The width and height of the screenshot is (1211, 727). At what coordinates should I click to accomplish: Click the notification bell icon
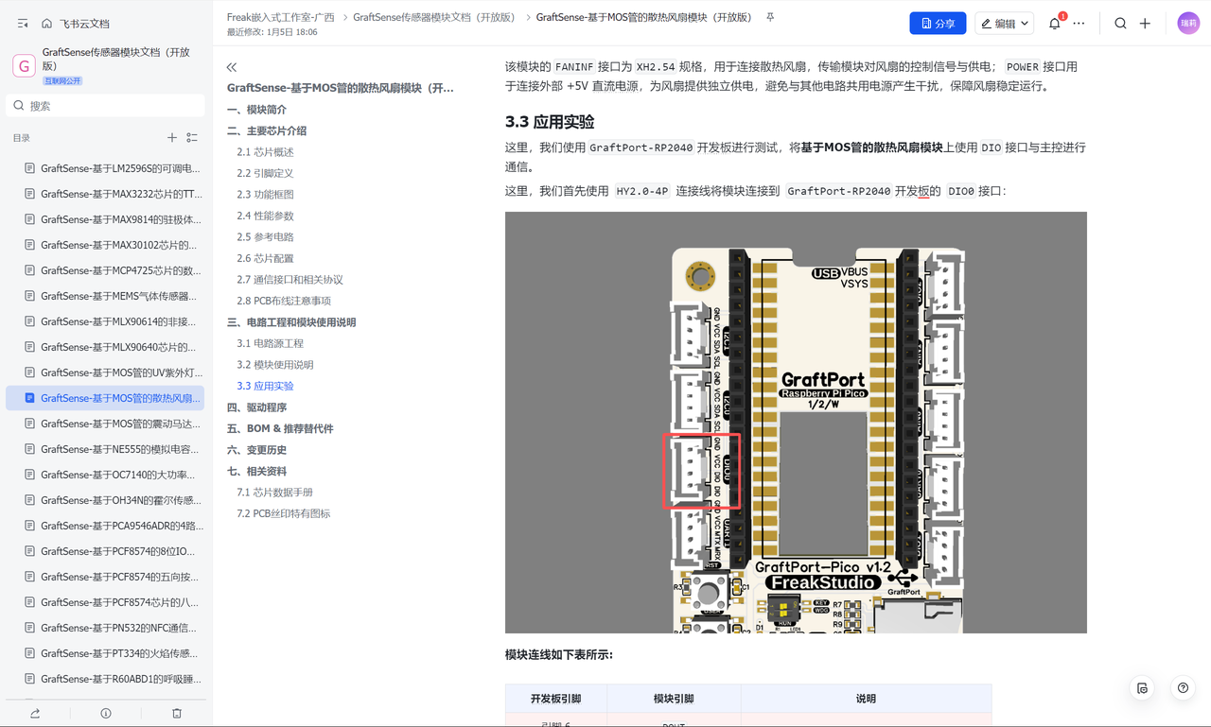point(1054,24)
